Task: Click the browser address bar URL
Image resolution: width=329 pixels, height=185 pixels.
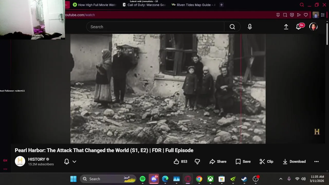Action: tap(80, 15)
